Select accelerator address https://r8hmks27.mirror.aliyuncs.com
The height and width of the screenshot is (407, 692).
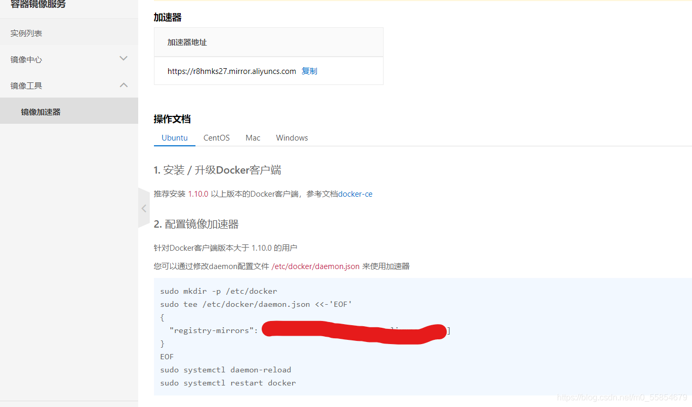tap(232, 71)
